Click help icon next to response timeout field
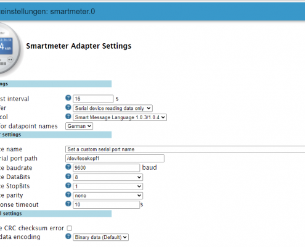 (x=68, y=204)
